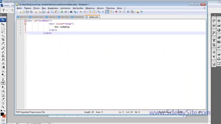Click the Playback macro icon
The height and width of the screenshot is (124, 221).
124,12
